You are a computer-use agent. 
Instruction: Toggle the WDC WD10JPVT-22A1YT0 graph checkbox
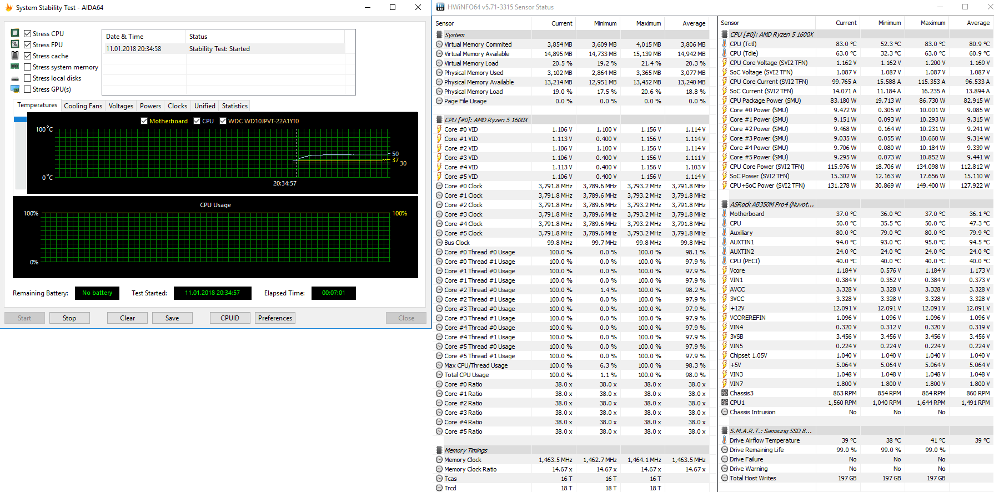coord(223,121)
